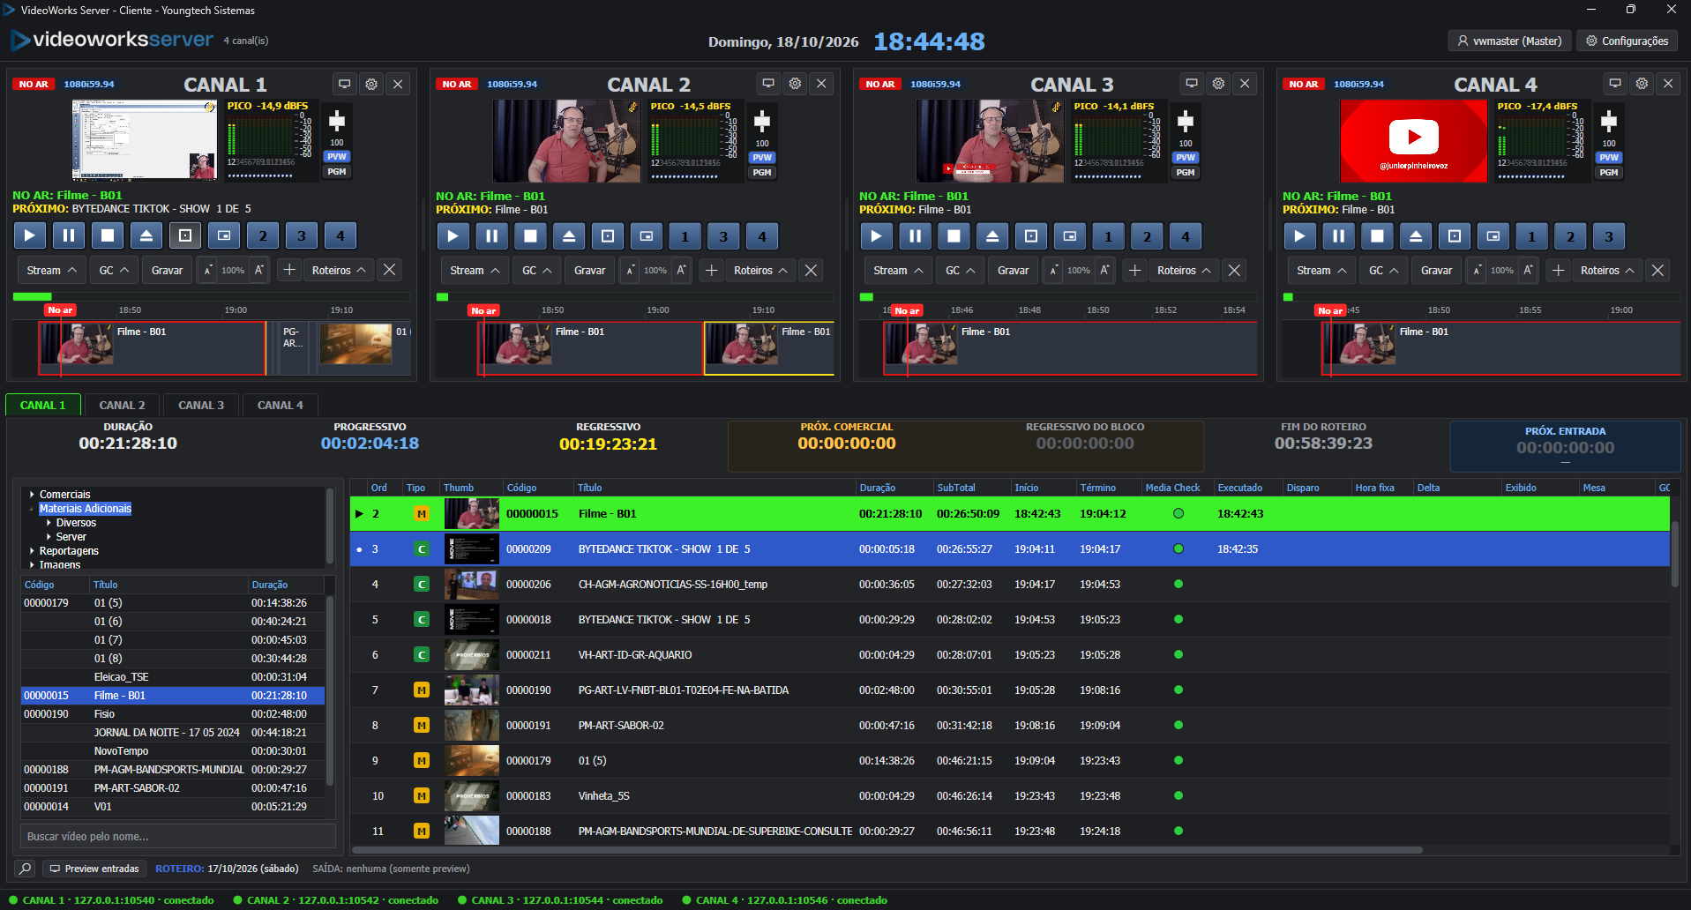
Task: Open the Roteiros dropdown on Canal 3
Action: (1184, 271)
